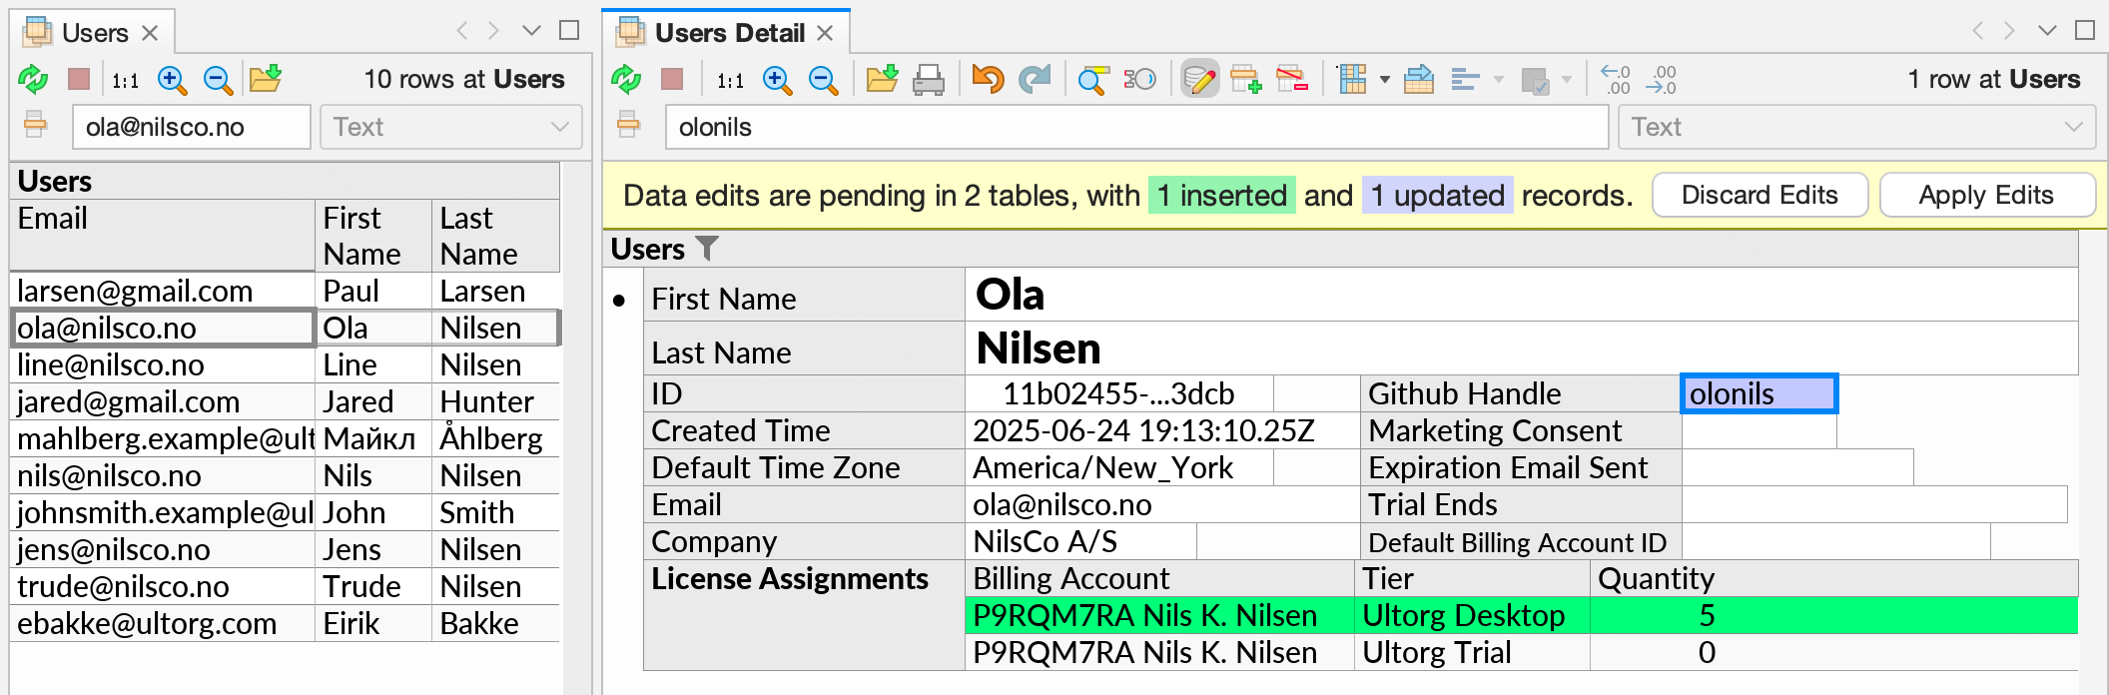
Task: Click the single-row view icon beside ola@nilsco.no
Action: click(35, 126)
